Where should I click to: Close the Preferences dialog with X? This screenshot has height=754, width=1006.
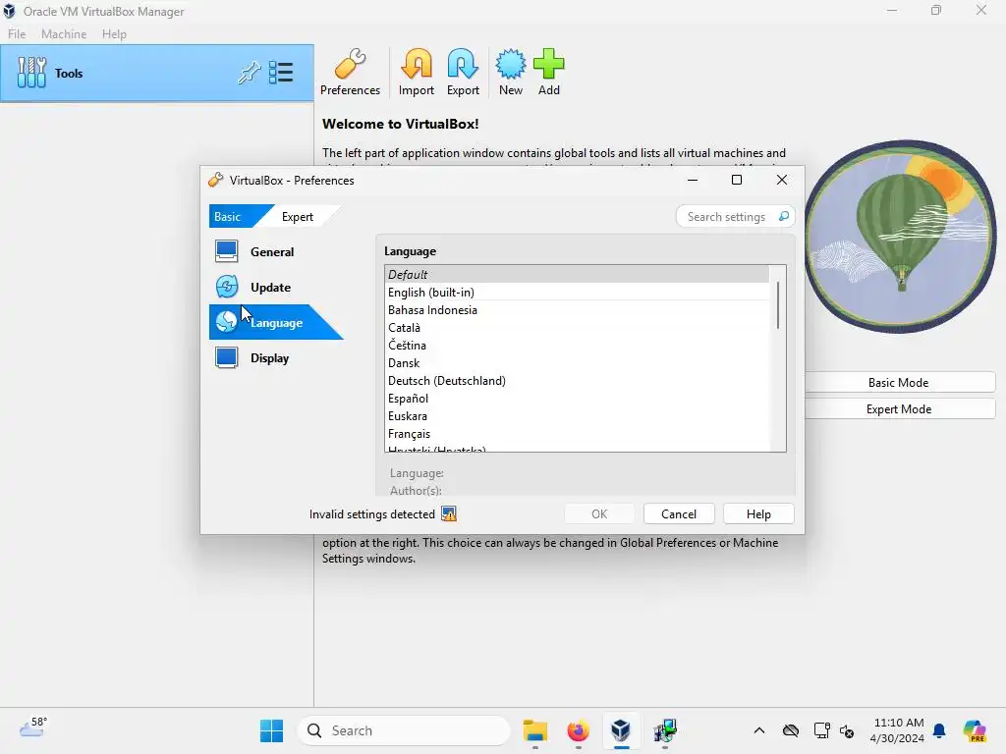point(781,181)
